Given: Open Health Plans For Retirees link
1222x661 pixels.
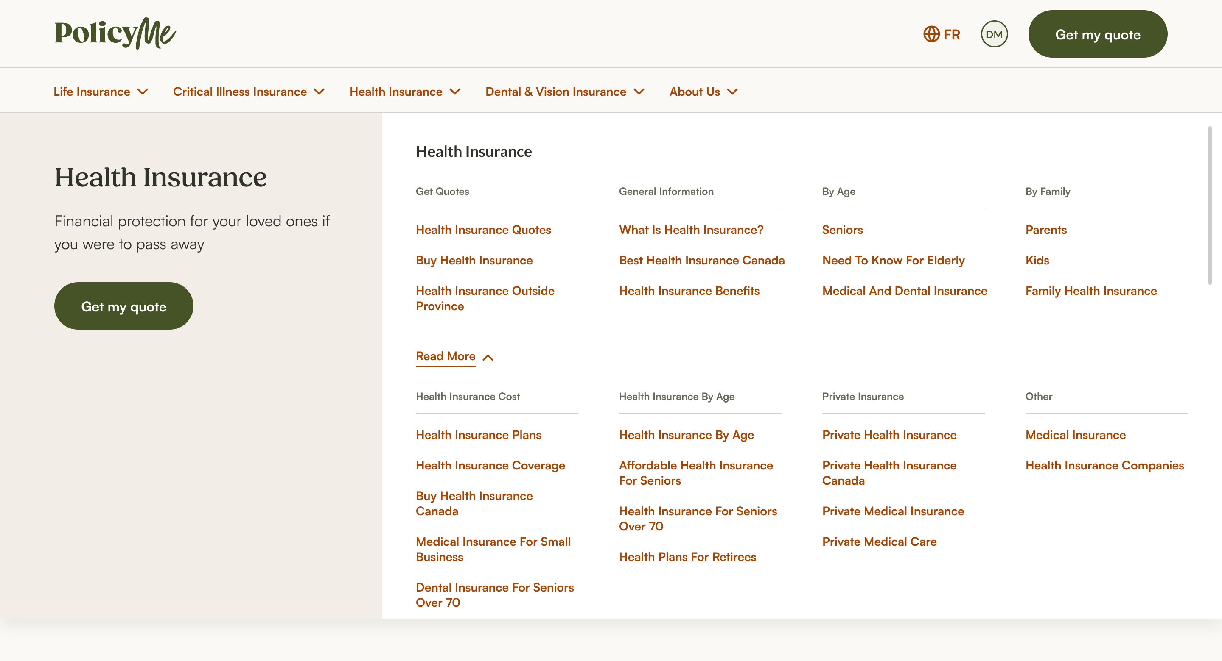Looking at the screenshot, I should (687, 557).
